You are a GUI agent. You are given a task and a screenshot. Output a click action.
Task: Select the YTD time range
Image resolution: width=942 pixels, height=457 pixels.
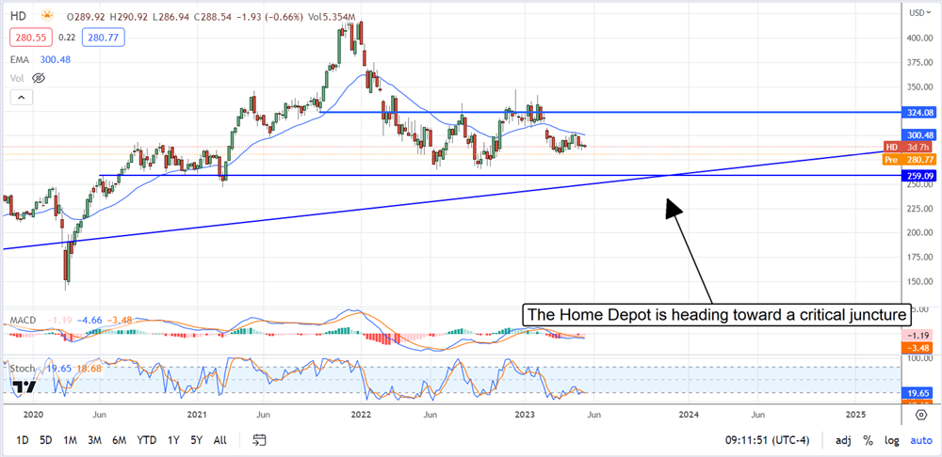[x=147, y=440]
